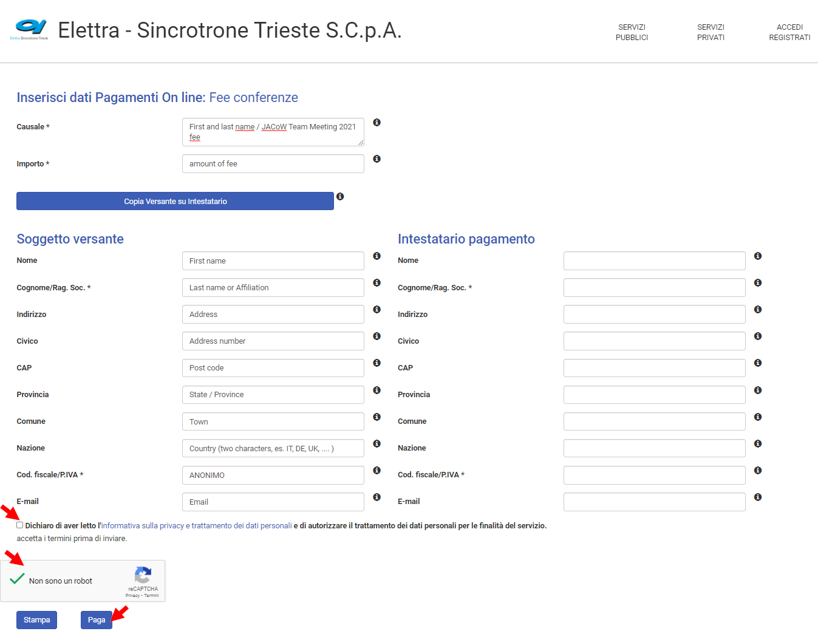Open the Servizi Privati menu
Viewport: 818px width, 634px height.
711,32
